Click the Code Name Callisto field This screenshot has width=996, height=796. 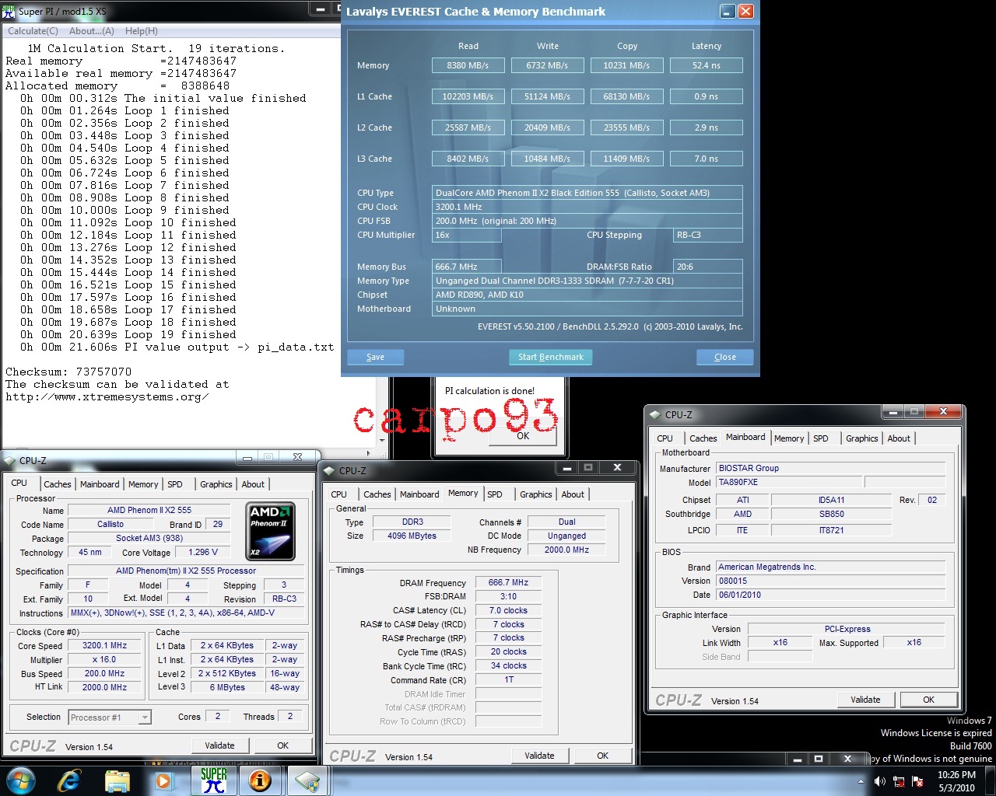point(110,524)
